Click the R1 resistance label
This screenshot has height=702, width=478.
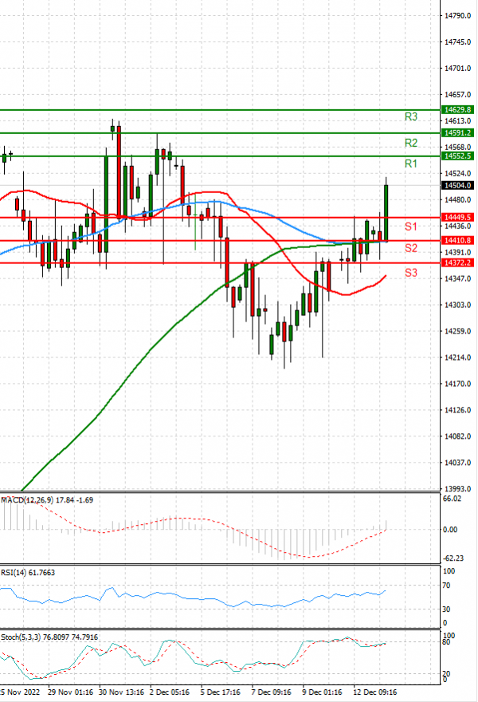410,164
